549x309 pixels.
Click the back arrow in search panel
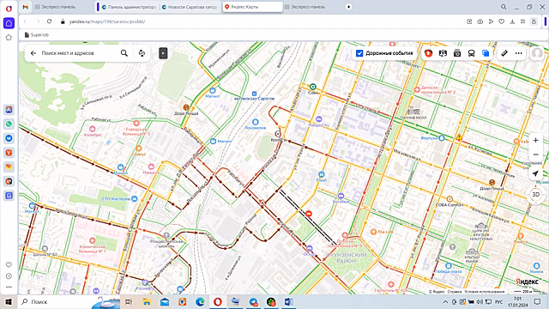[x=33, y=53]
